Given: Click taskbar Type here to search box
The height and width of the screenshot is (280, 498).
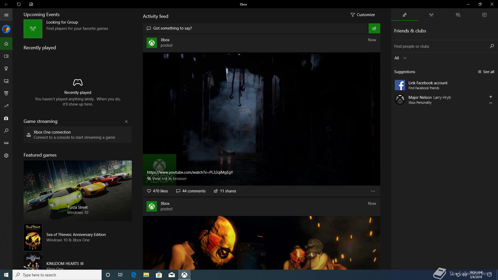Looking at the screenshot, I should [x=57, y=275].
